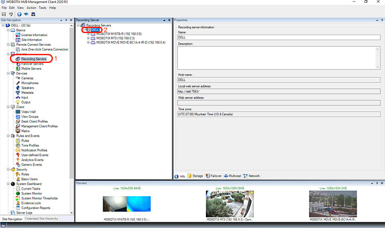Expand the MOBOTIX M73 device node
This screenshot has width=385, height=228.
pyautogui.click(x=88, y=38)
